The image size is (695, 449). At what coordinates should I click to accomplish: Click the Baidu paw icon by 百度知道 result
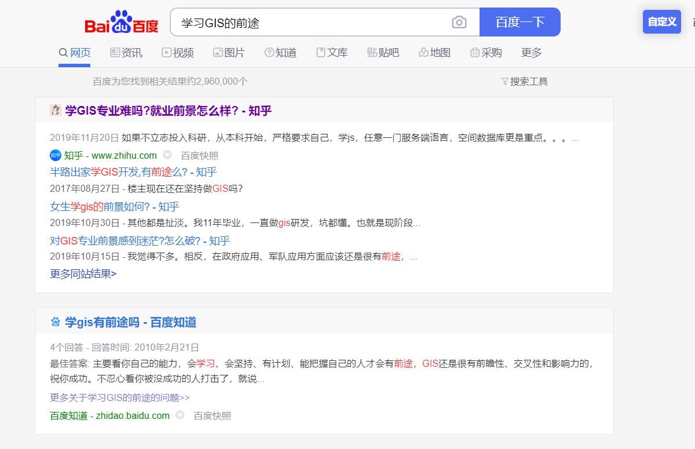56,322
